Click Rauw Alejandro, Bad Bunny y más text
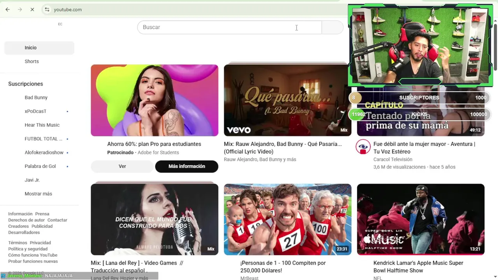 [260, 159]
